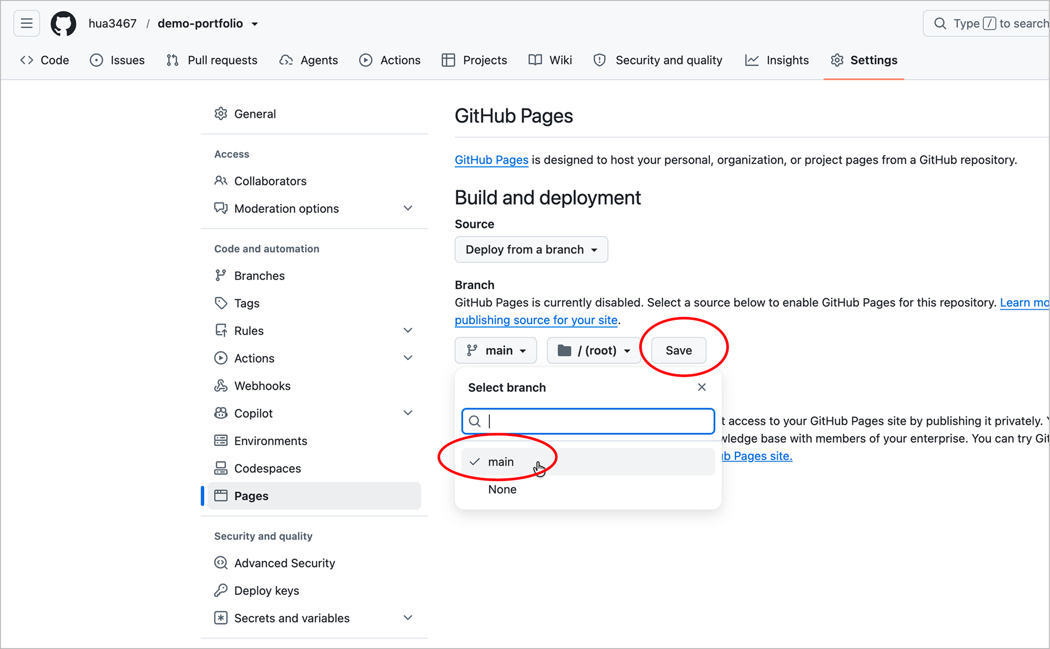Open the demo-portfolio repository link
The width and height of the screenshot is (1050, 649).
pyautogui.click(x=200, y=23)
